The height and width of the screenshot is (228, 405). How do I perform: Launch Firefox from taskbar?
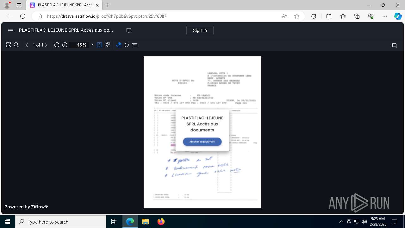pyautogui.click(x=161, y=222)
